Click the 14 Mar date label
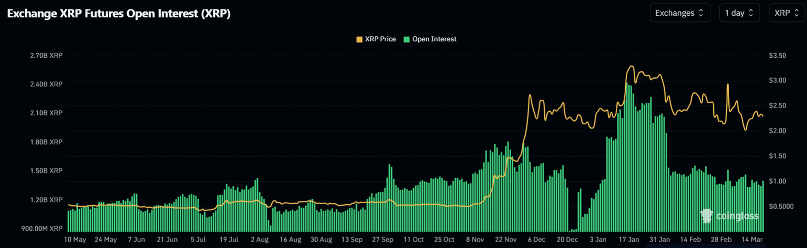The image size is (807, 248). point(751,239)
